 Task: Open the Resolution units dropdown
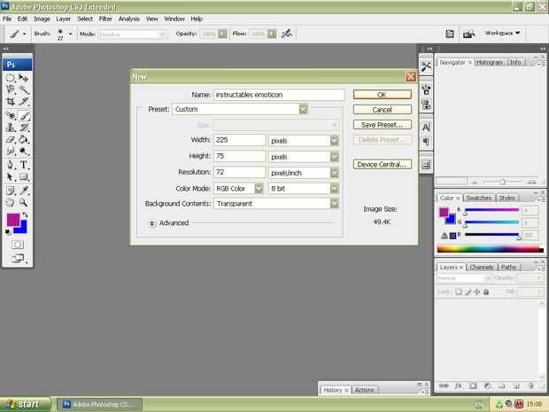304,173
